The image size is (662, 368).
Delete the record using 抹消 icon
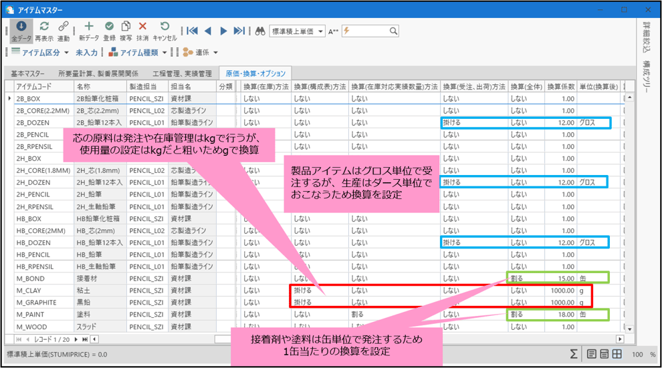142,31
